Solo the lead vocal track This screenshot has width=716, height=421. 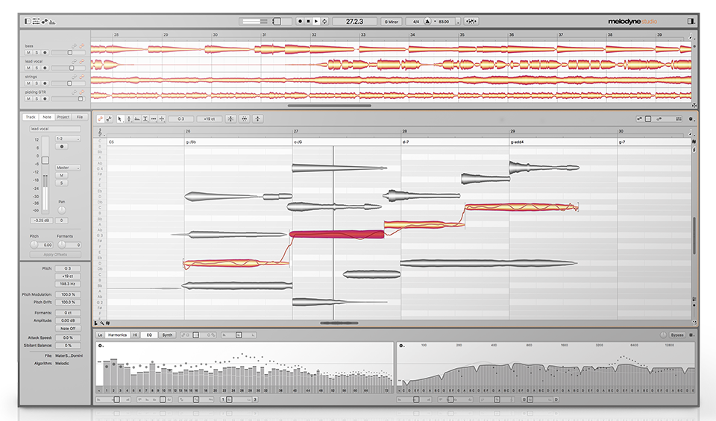tap(36, 68)
